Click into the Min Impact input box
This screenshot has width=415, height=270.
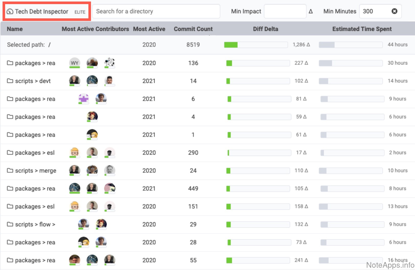point(285,11)
